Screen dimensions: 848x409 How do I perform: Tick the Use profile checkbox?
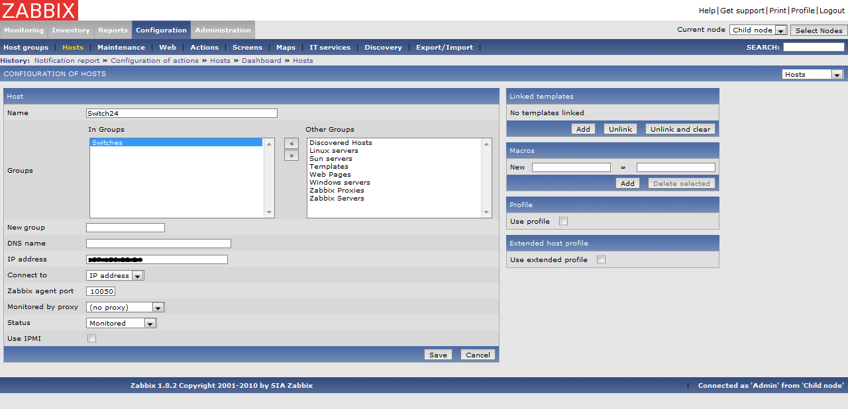564,222
